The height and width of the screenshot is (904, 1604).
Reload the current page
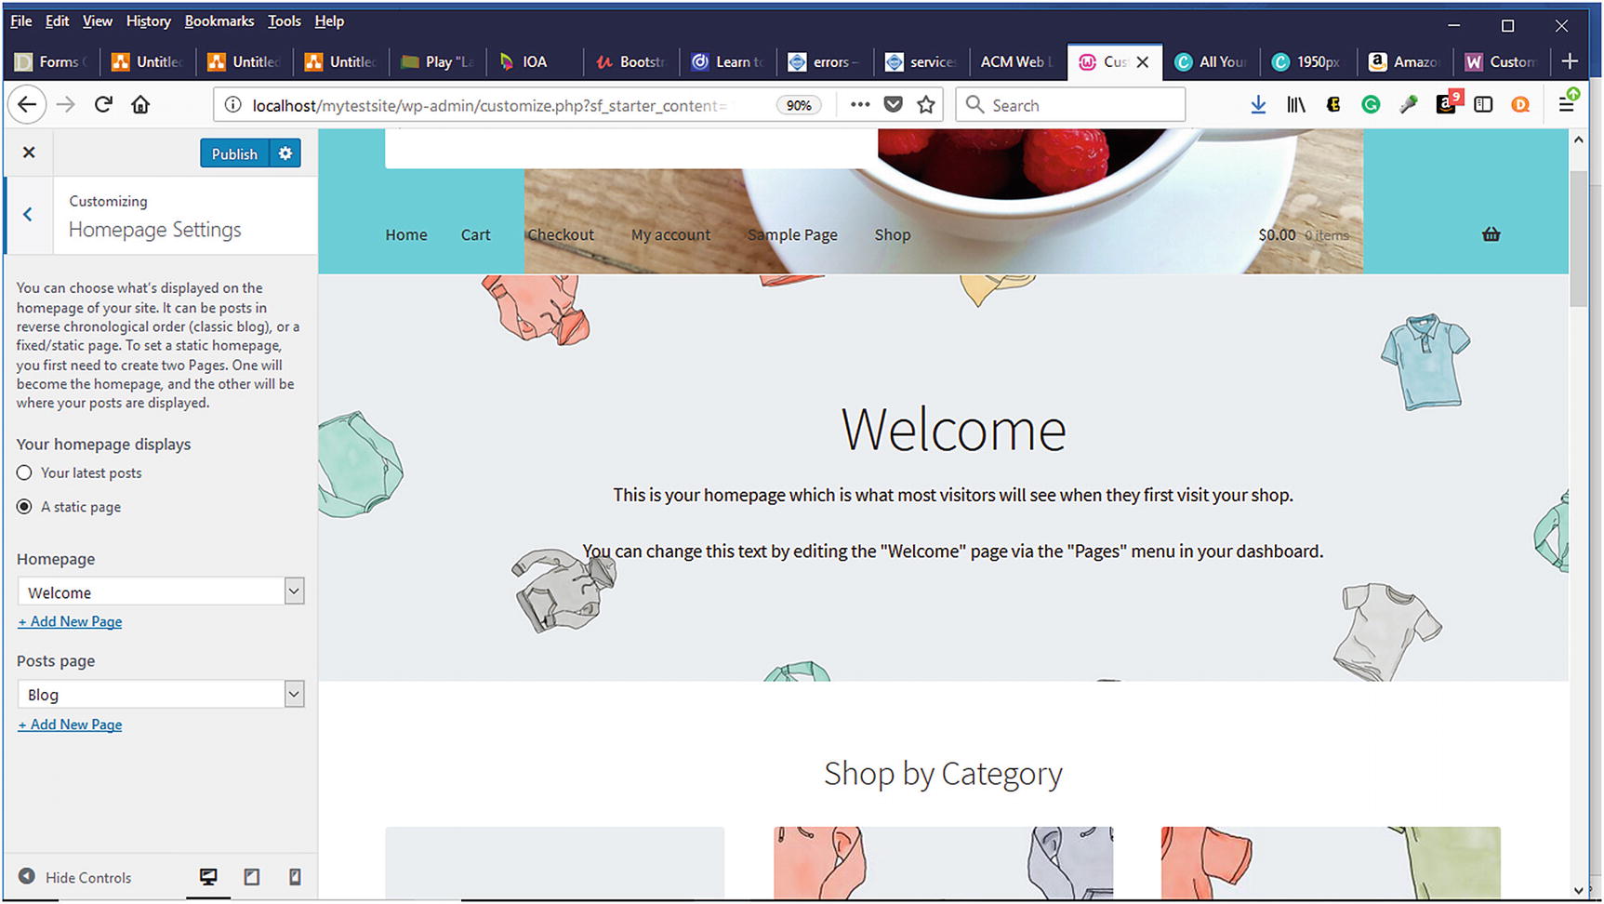coord(103,105)
